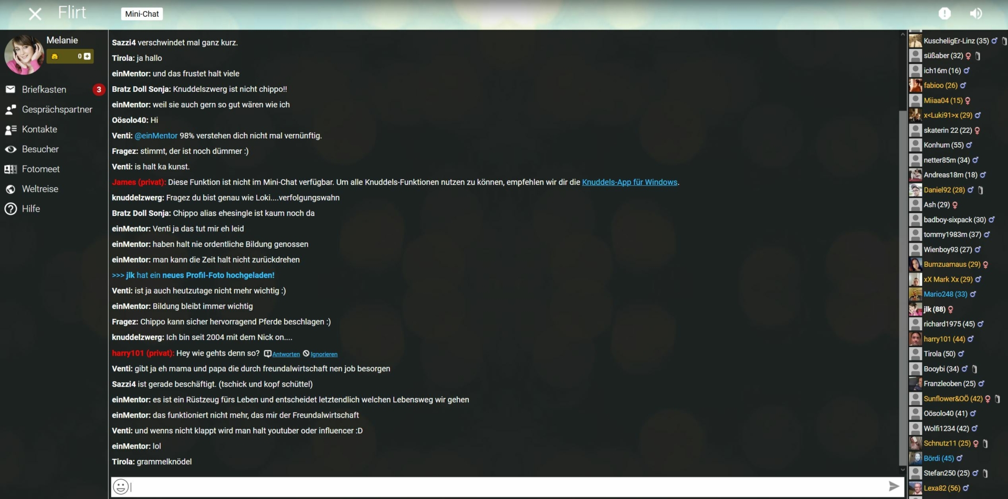Click the Briefkasten envelope icon
Viewport: 1008px width, 499px height.
coord(10,89)
